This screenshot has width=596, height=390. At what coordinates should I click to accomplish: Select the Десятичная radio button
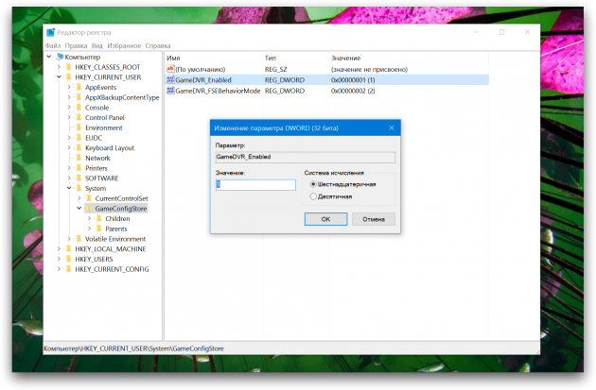[x=313, y=196]
